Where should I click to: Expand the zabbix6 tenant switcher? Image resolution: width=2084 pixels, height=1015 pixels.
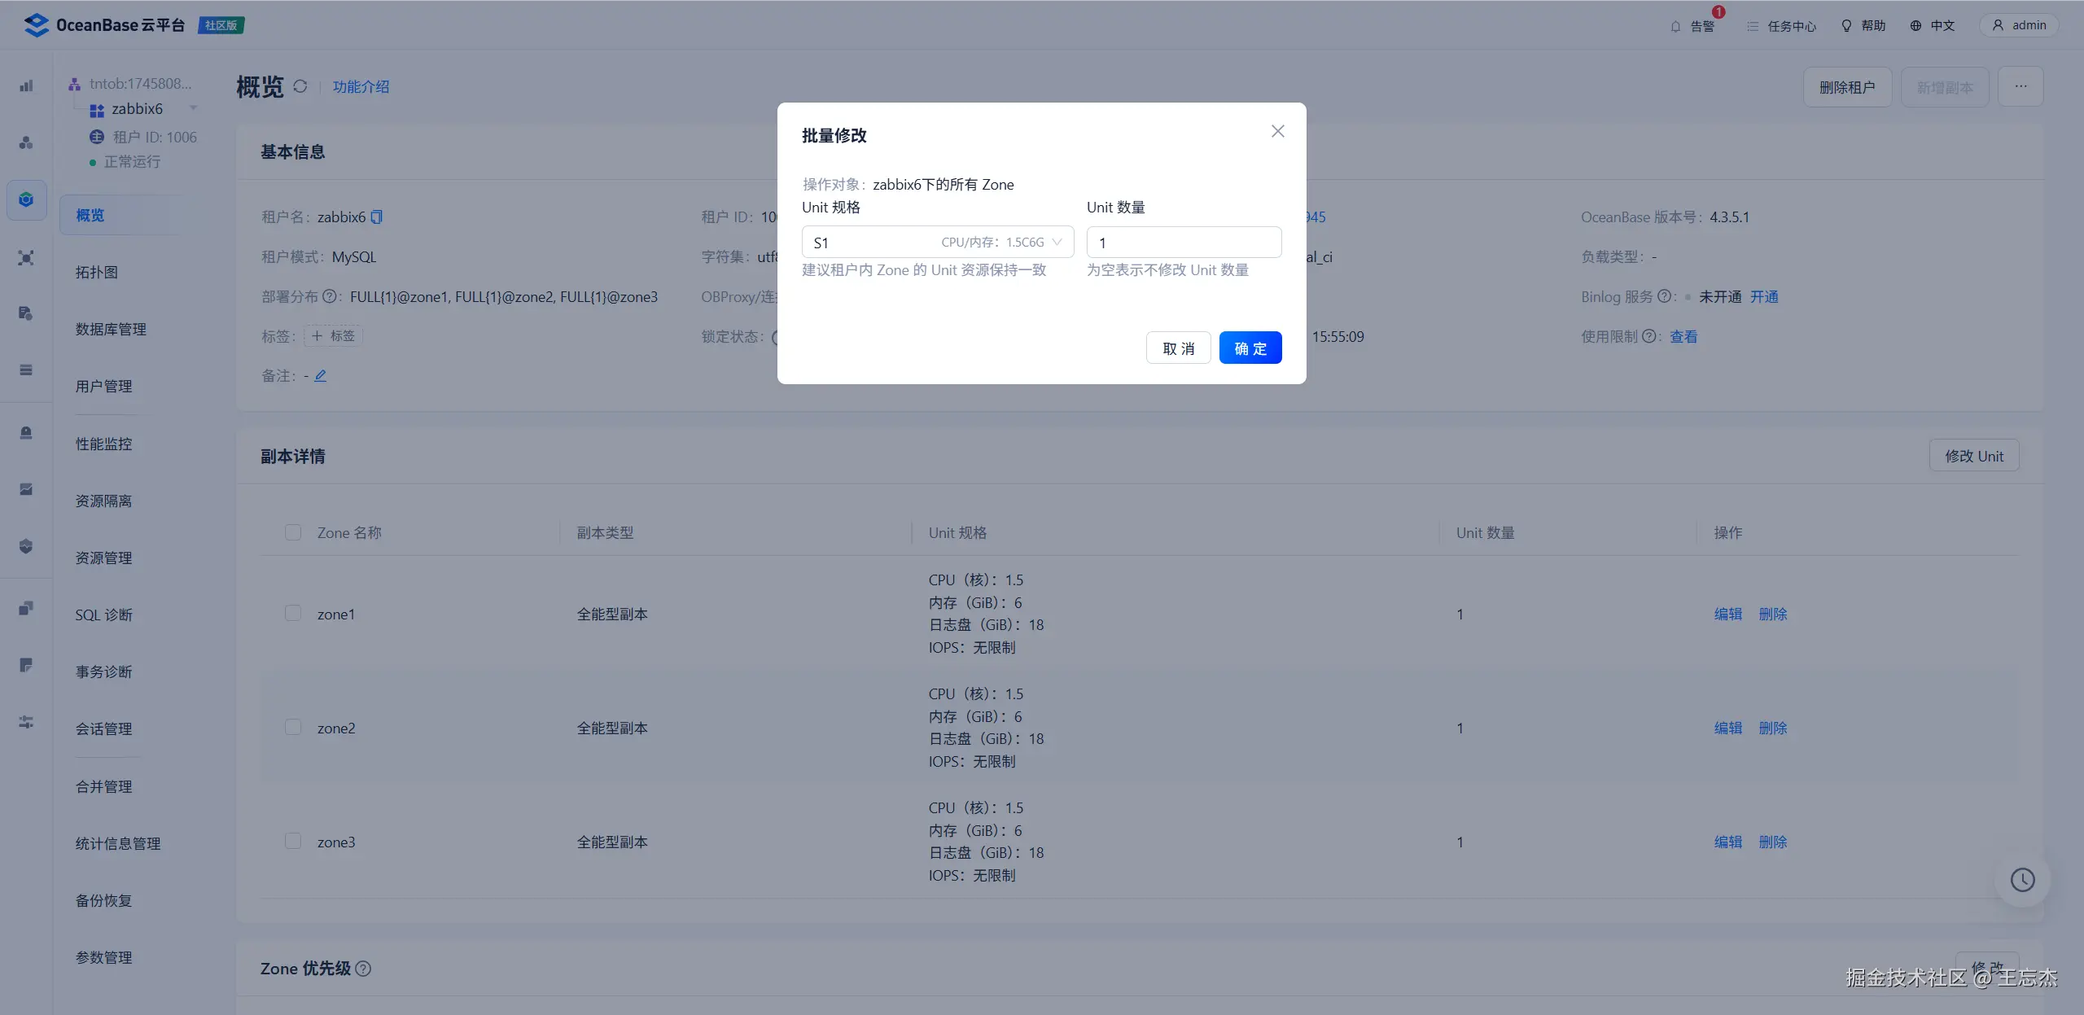click(194, 108)
